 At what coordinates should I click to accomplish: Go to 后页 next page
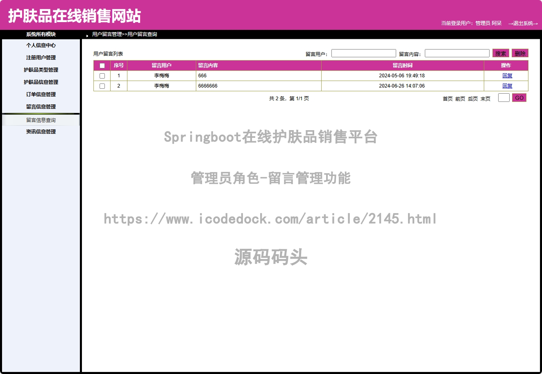(473, 99)
